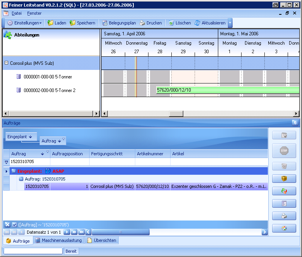Screen dimensions: 302x257
Task: Open the Datei menu
Action: (17, 13)
